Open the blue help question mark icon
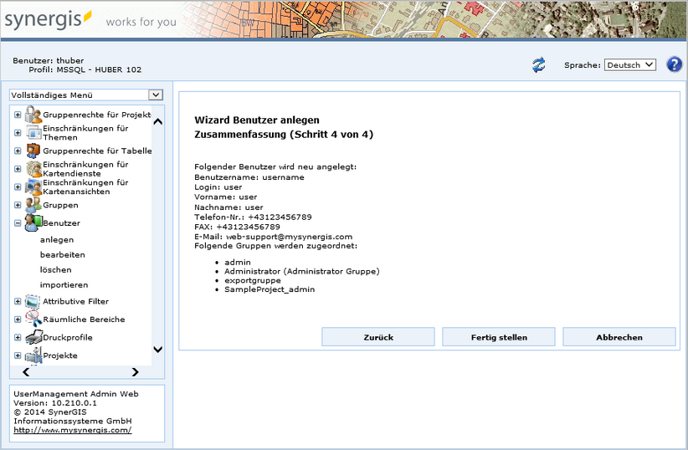 click(x=674, y=65)
